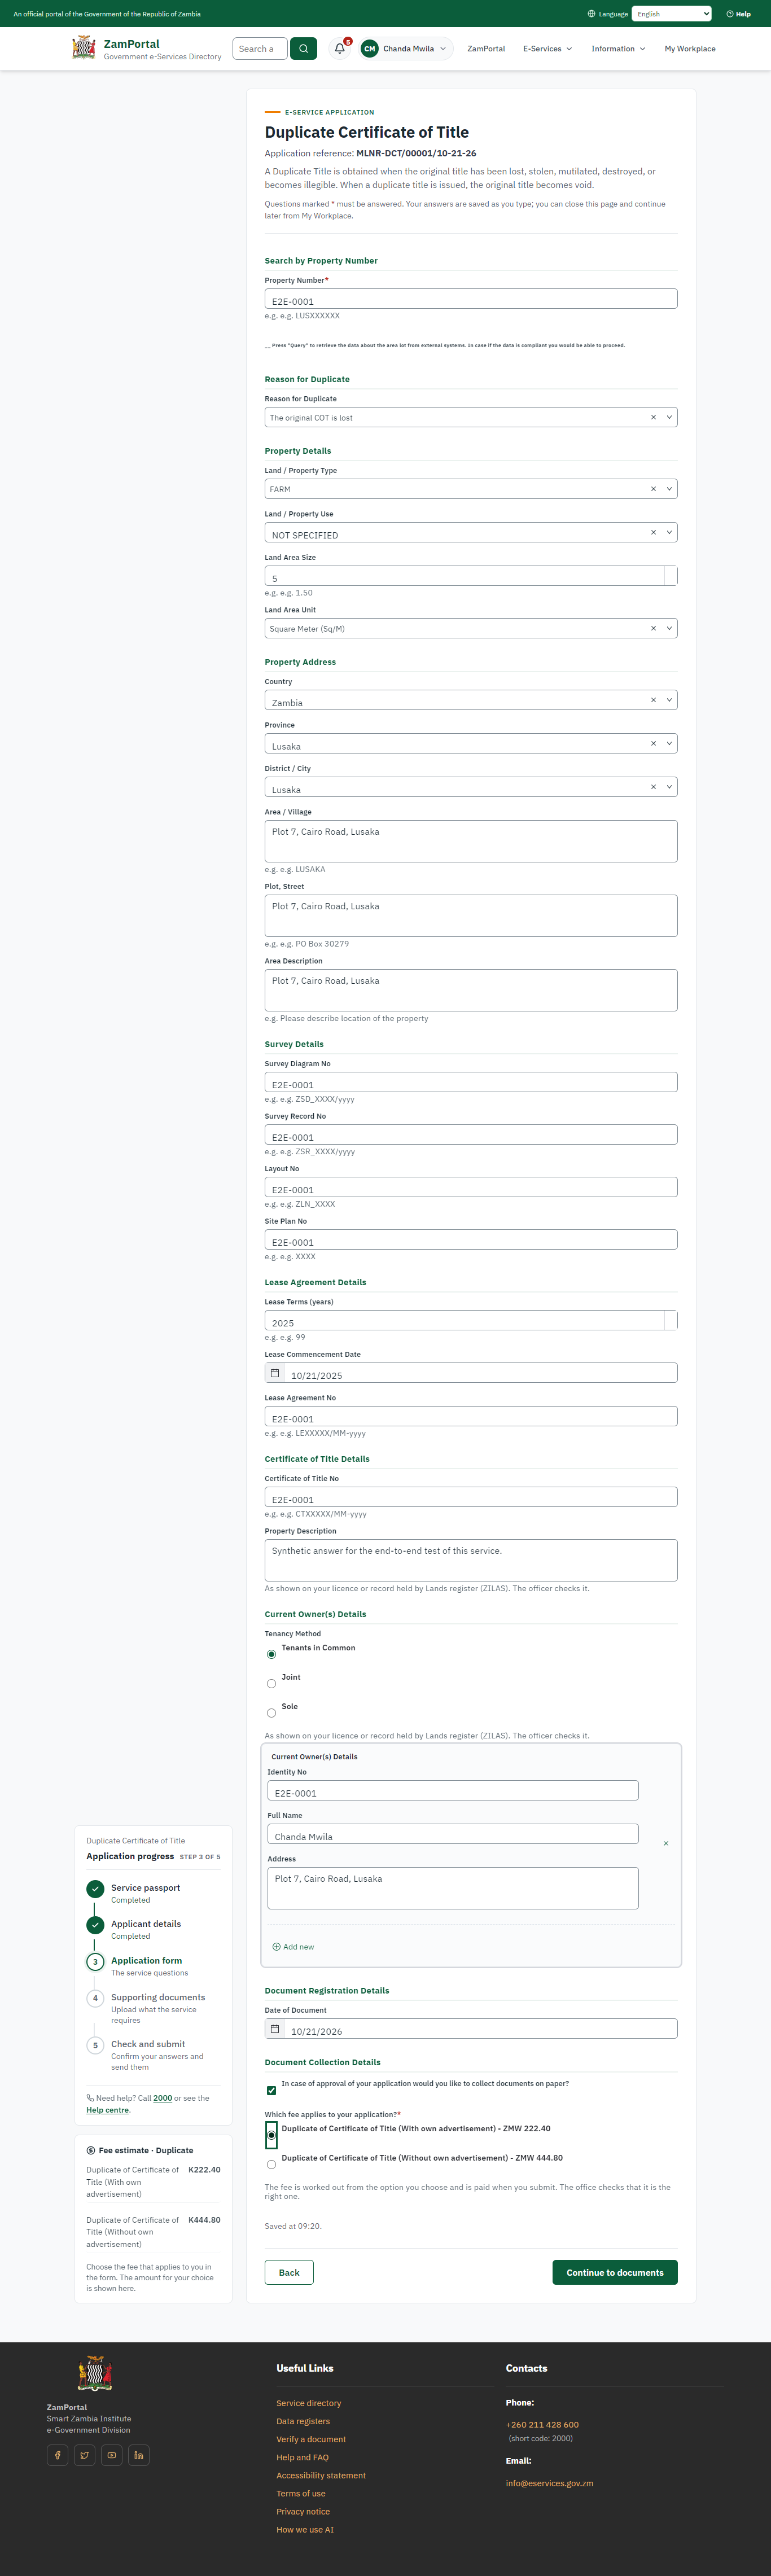Open the Language dropdown
The image size is (771, 2576).
click(671, 14)
